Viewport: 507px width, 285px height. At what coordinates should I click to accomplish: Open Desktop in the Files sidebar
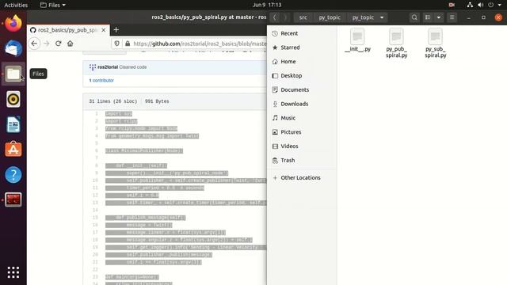pyautogui.click(x=302, y=76)
